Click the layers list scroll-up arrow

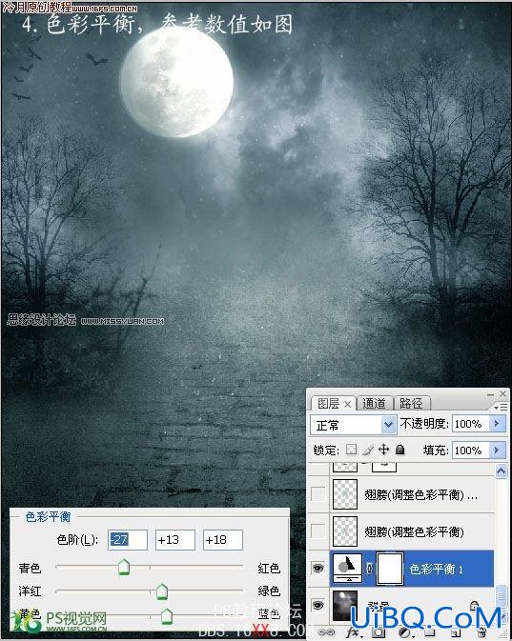501,471
